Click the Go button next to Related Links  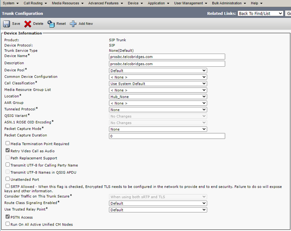coord(288,13)
